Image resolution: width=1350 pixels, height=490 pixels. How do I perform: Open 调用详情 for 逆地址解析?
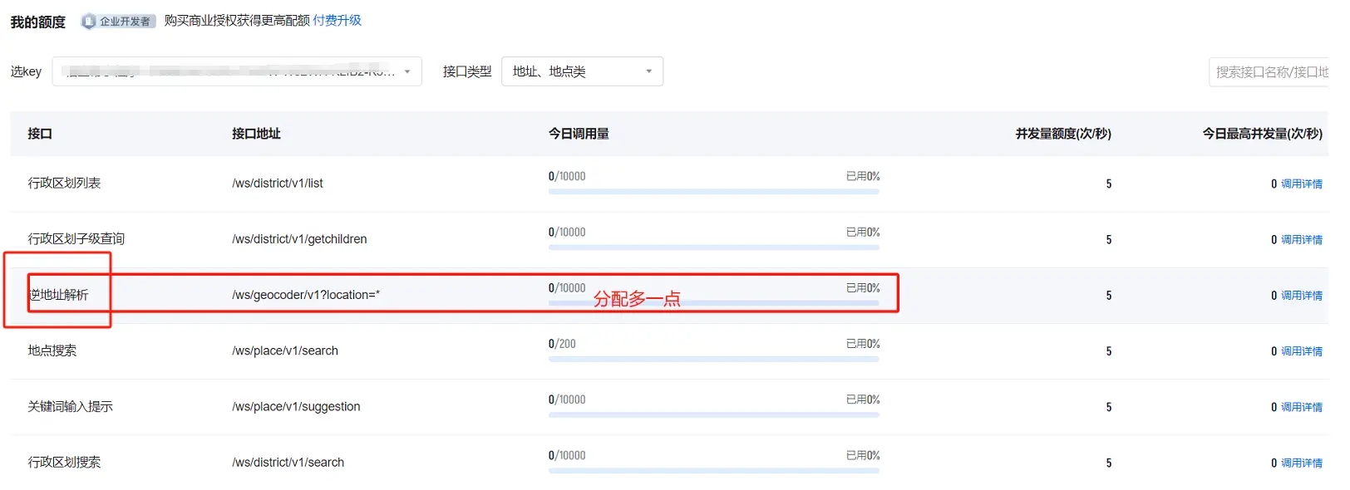[1301, 296]
